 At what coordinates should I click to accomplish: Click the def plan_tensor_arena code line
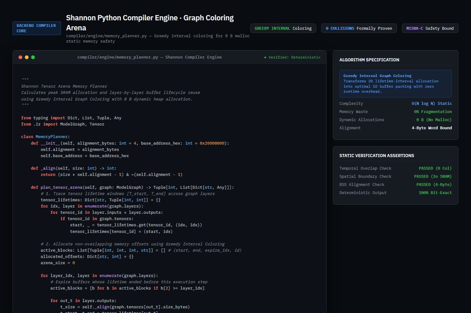coord(132,187)
